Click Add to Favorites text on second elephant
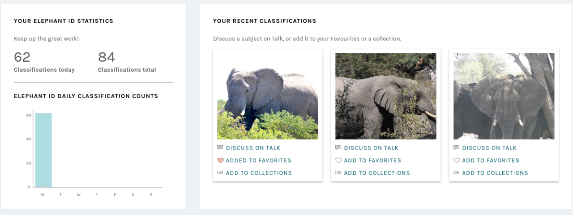The image size is (573, 215). pos(372,160)
